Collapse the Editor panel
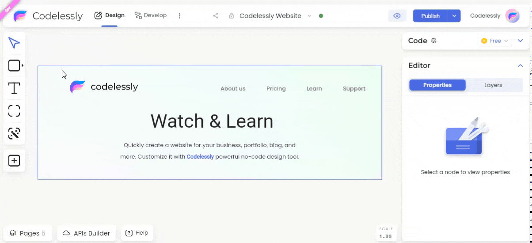The width and height of the screenshot is (532, 243). [520, 65]
